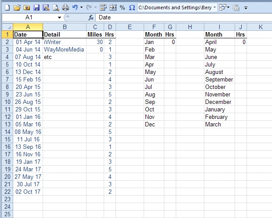Open Print Preview from the toolbar
The height and width of the screenshot is (218, 272).
tap(55, 7)
